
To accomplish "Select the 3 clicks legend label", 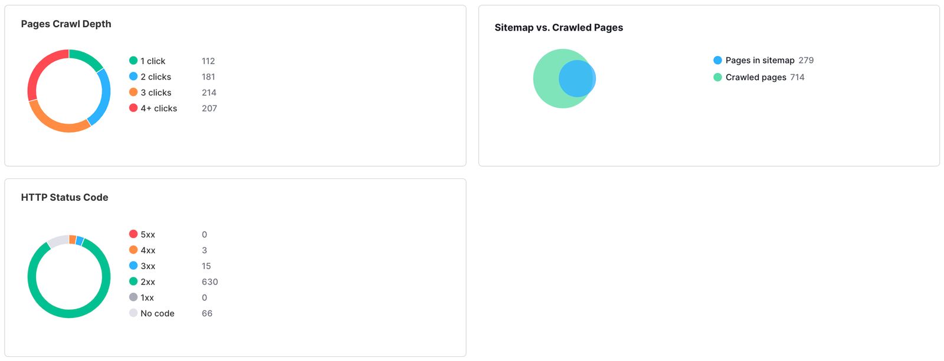I will click(156, 92).
